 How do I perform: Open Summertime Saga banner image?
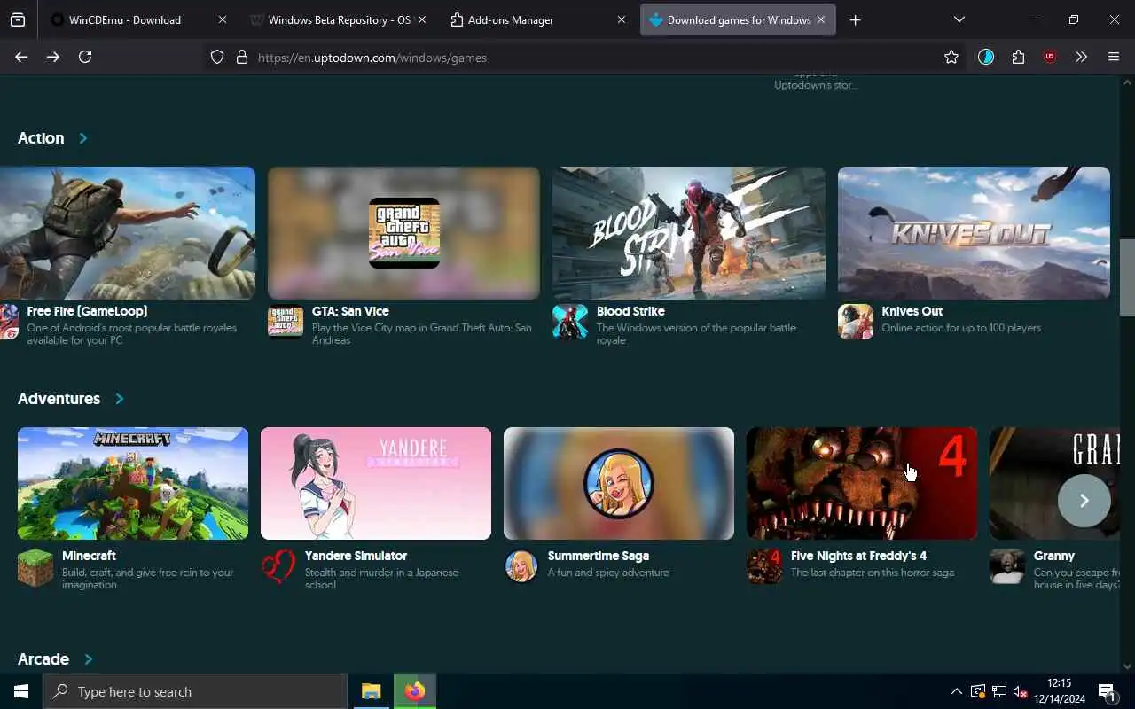pyautogui.click(x=619, y=484)
